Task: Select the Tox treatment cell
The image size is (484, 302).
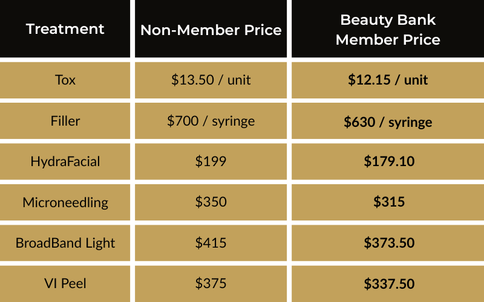Action: tap(65, 80)
